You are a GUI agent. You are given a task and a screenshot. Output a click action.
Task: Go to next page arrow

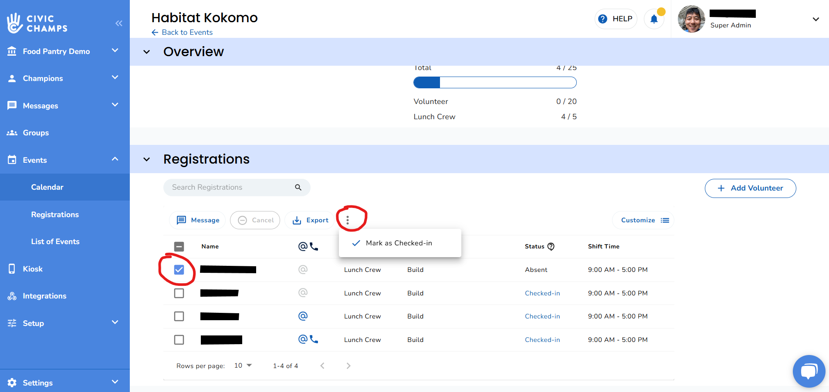click(348, 366)
